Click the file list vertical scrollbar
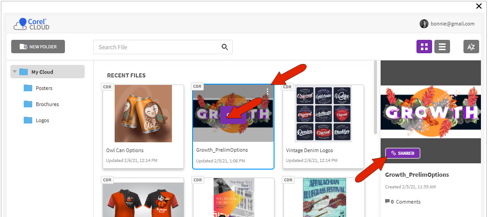This screenshot has width=489, height=217. pos(375,97)
